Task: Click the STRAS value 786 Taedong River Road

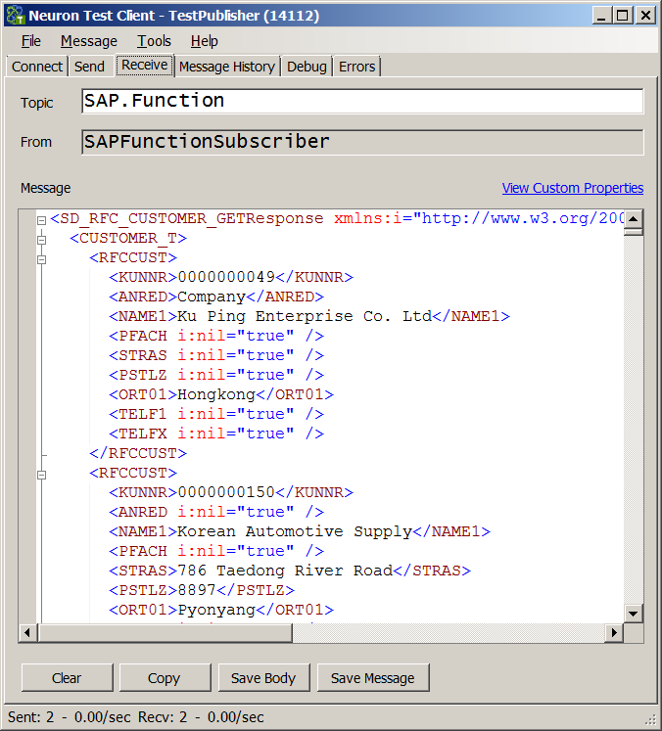Action: pos(285,571)
